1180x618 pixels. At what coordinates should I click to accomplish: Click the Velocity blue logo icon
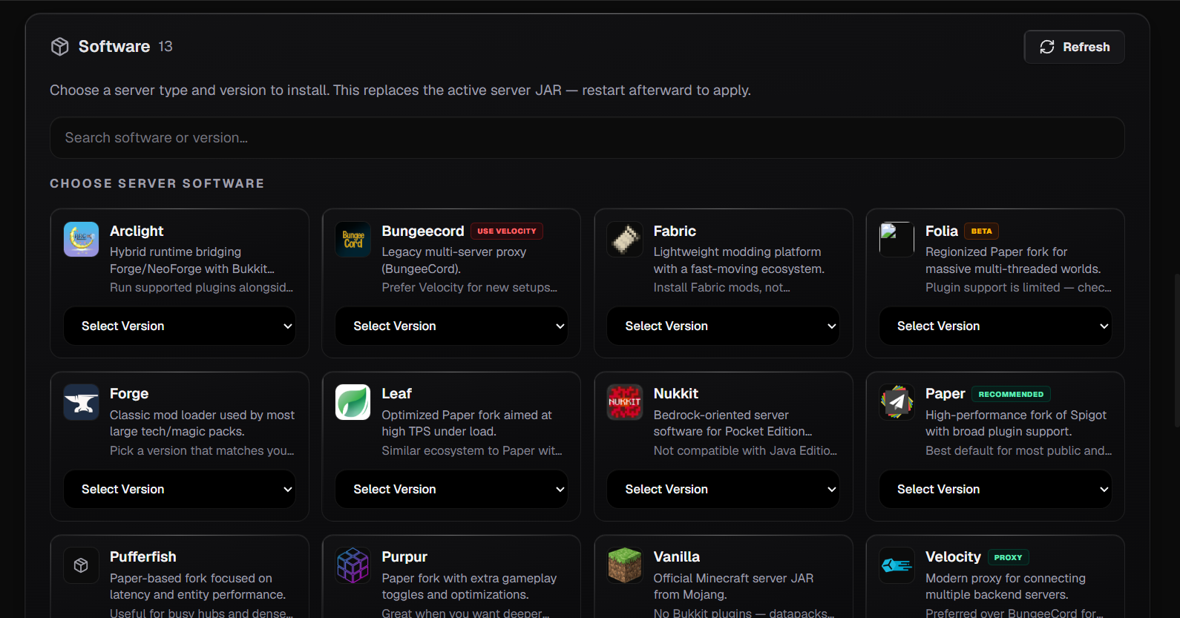point(897,565)
